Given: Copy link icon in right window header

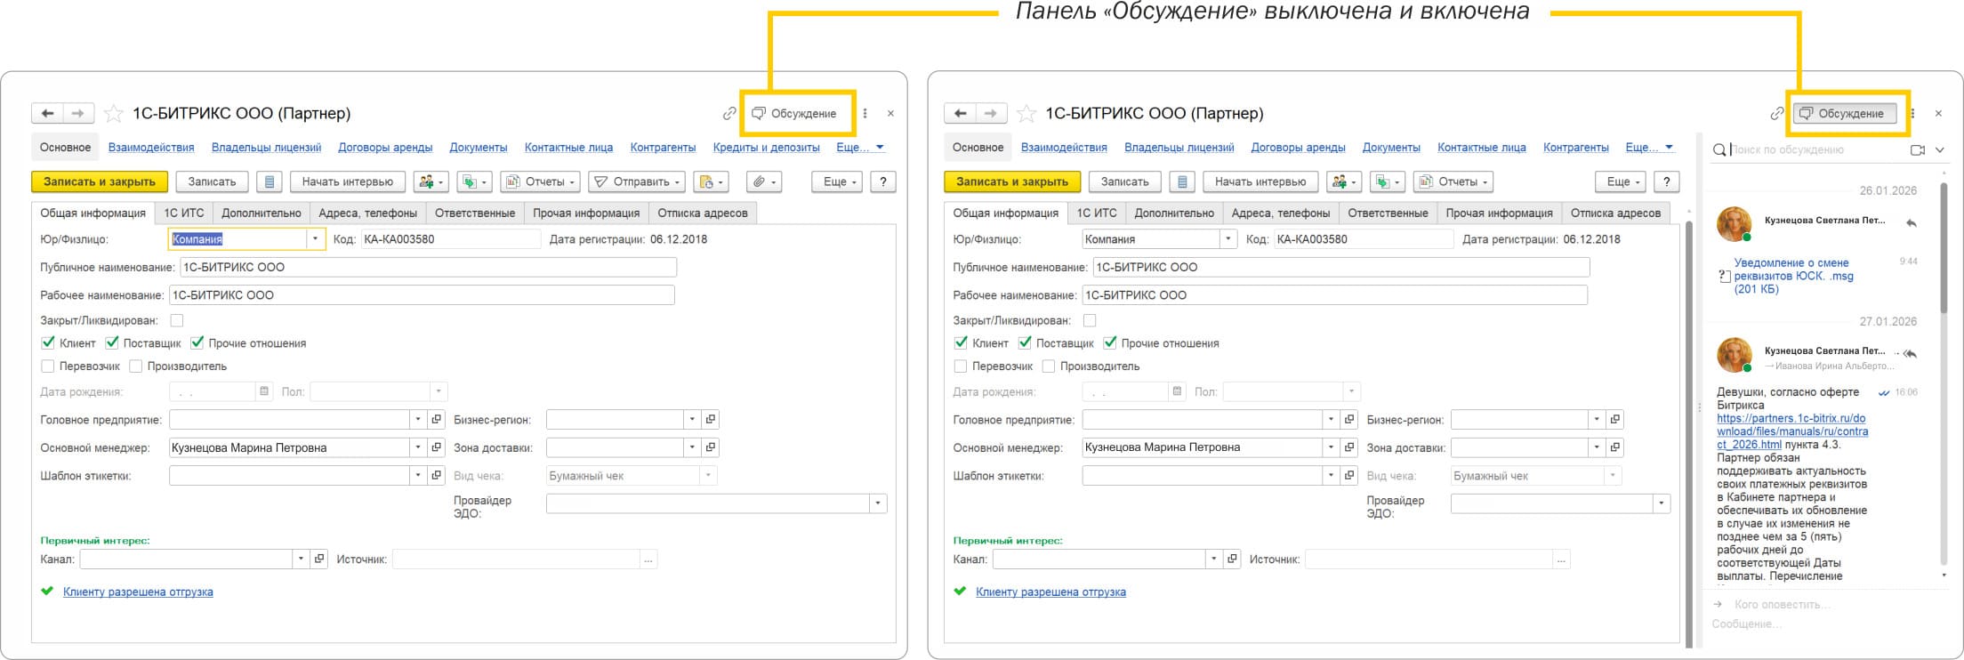Looking at the screenshot, I should (x=1776, y=114).
